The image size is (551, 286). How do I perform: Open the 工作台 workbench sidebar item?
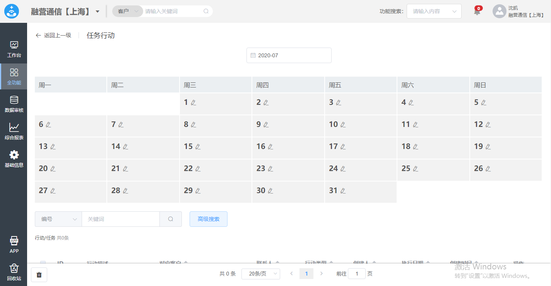pyautogui.click(x=14, y=49)
